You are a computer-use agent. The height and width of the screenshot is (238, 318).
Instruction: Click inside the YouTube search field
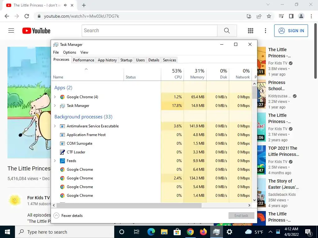(150, 31)
